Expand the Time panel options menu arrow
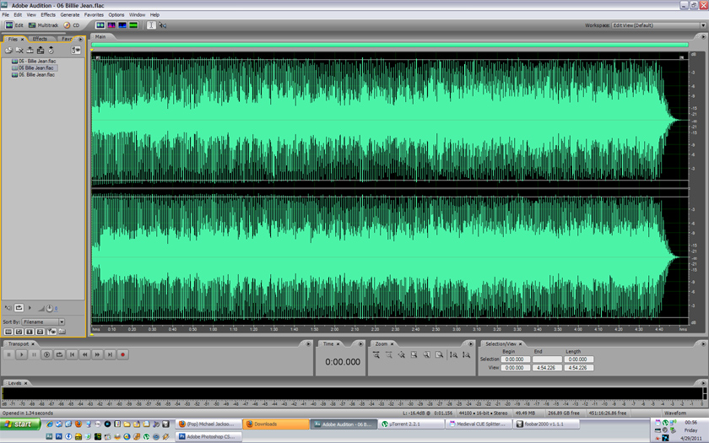The image size is (709, 443). coord(360,344)
